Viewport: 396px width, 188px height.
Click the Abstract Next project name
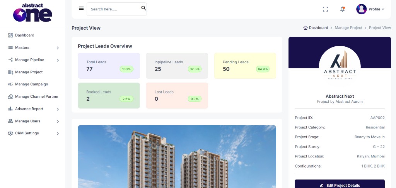click(x=340, y=96)
